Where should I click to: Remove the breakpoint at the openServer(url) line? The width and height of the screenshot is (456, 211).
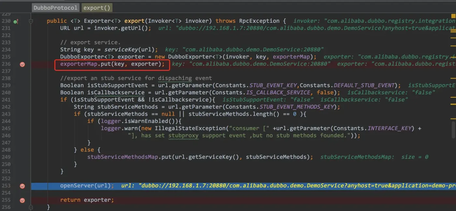pyautogui.click(x=22, y=186)
